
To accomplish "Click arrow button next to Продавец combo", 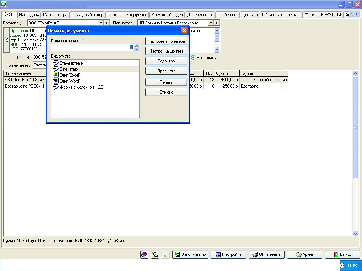I will [107, 23].
